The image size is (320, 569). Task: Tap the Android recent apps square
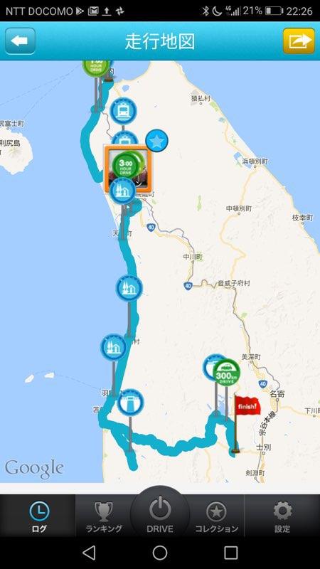coord(230,553)
